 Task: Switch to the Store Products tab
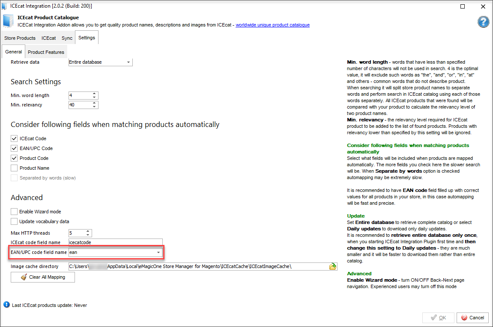coord(20,38)
